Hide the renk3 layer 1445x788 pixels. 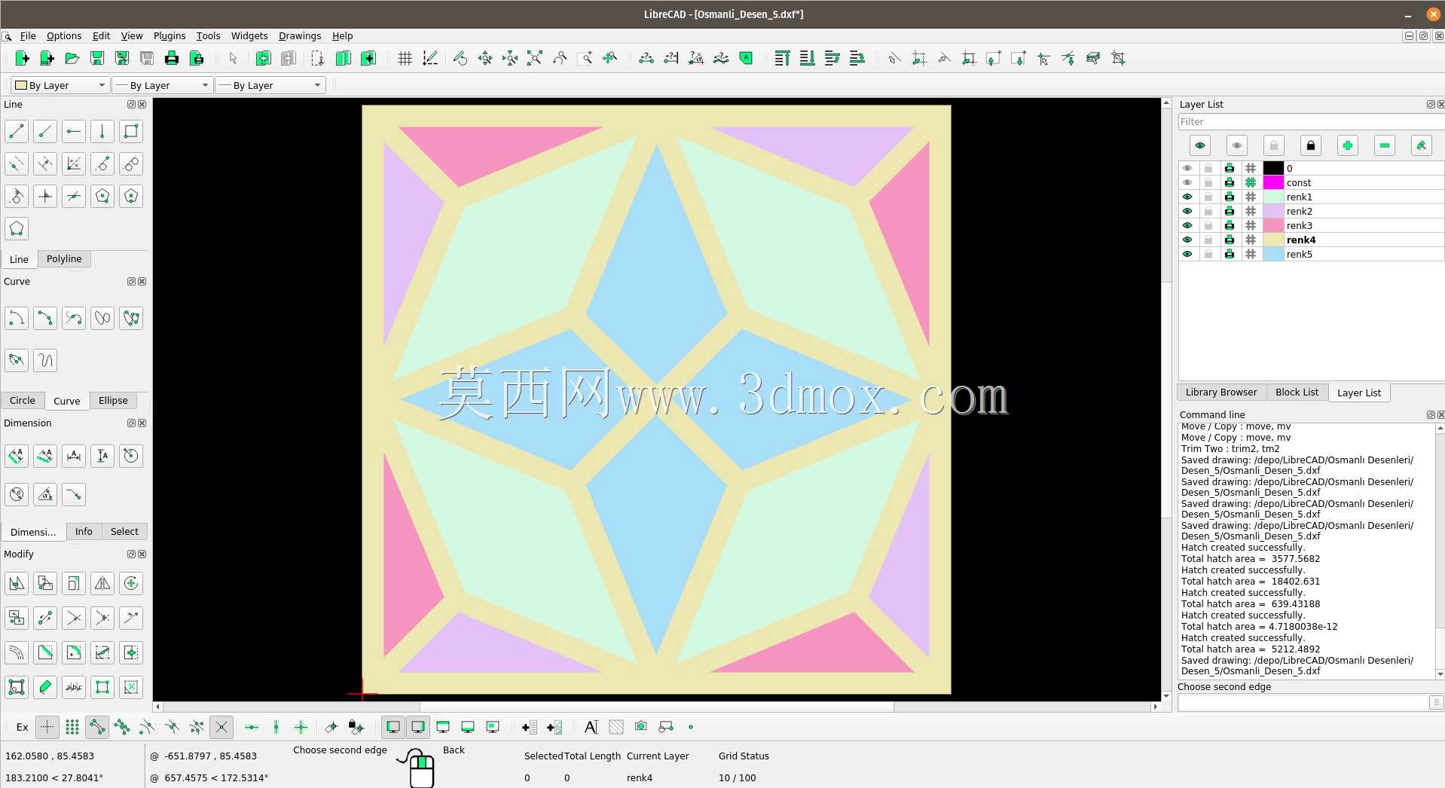coord(1187,225)
